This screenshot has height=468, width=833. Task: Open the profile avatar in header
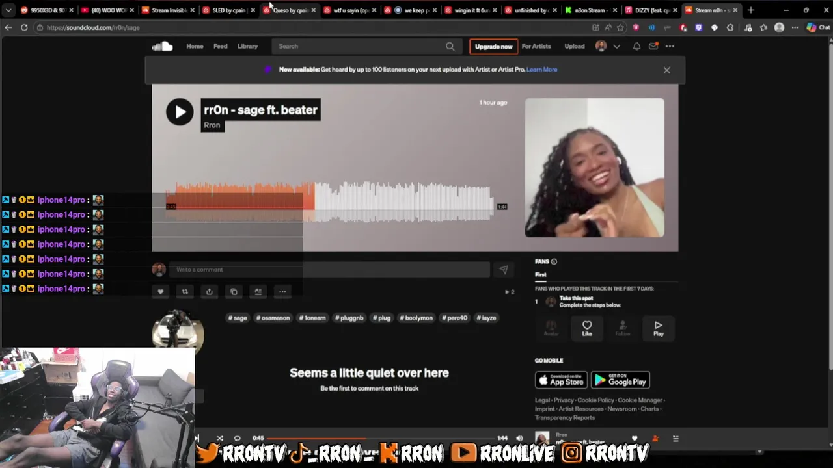601,46
